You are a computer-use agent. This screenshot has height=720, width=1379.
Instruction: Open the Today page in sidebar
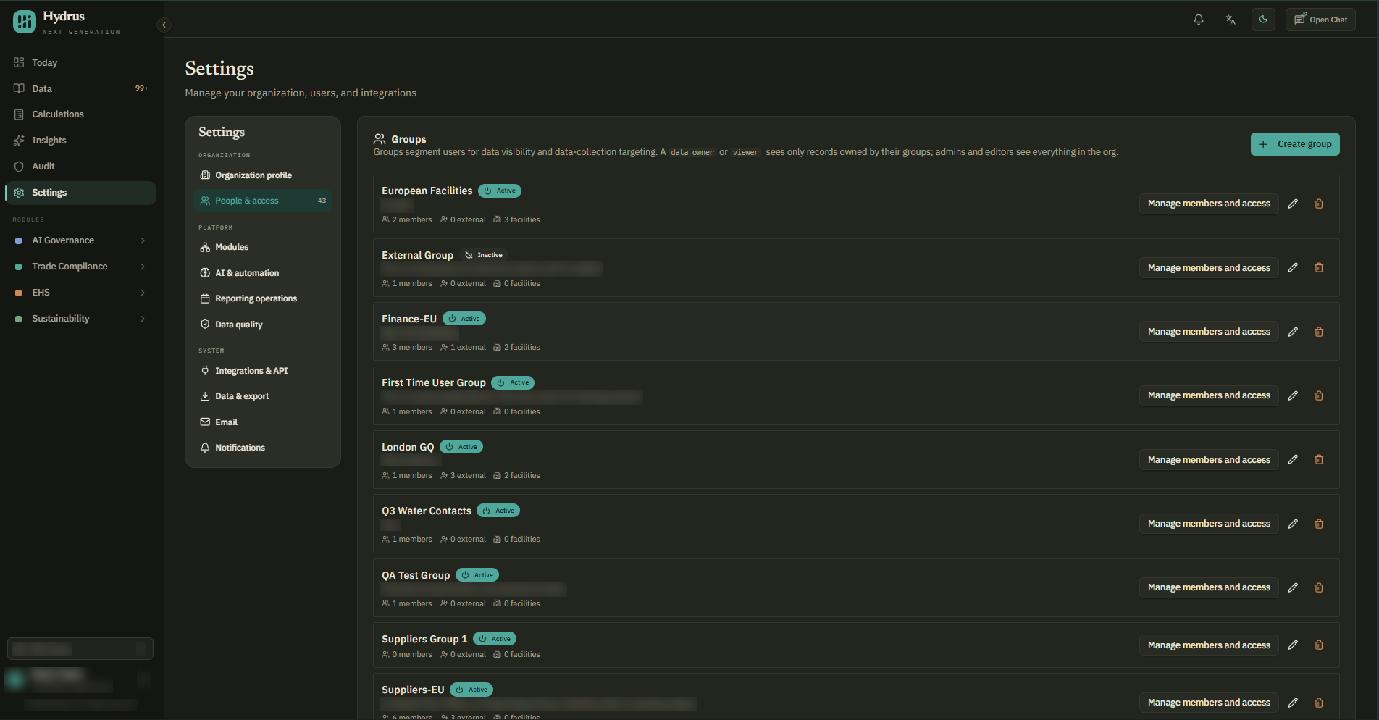[x=80, y=63]
